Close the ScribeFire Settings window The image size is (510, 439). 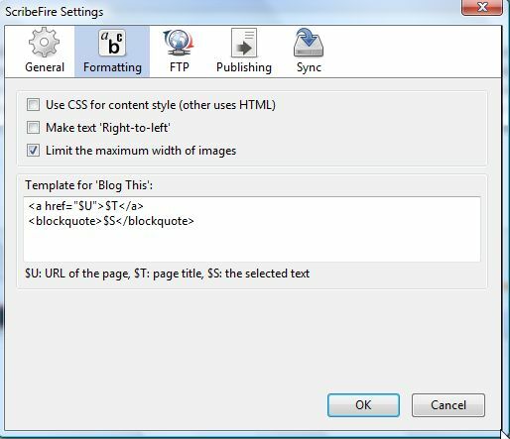click(x=482, y=7)
